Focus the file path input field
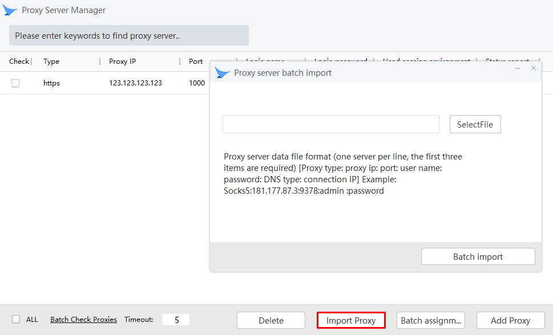 tap(331, 124)
